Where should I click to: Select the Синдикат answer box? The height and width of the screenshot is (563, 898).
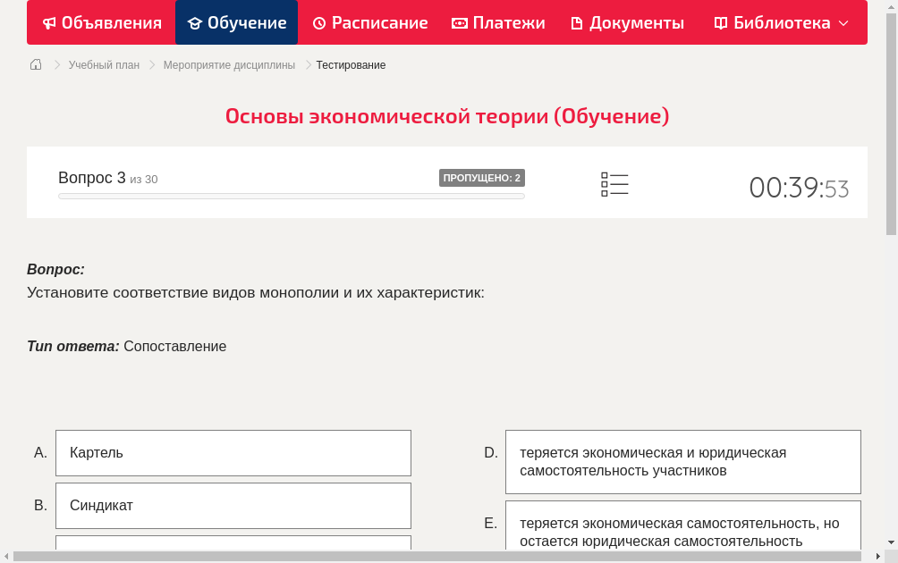233,506
